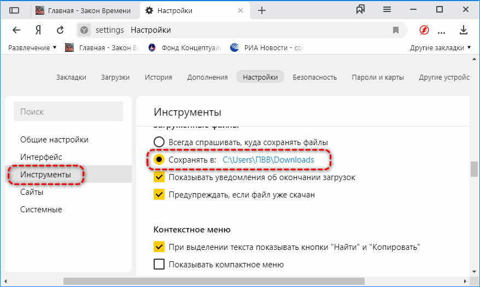Expand 'Другие закладки' dropdown
This screenshot has width=480, height=287.
[x=441, y=47]
